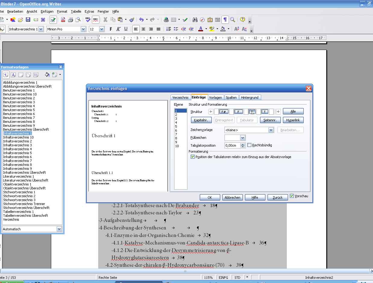The image size is (373, 283).
Task: Click the Save document floppy icon
Action: 28,20
